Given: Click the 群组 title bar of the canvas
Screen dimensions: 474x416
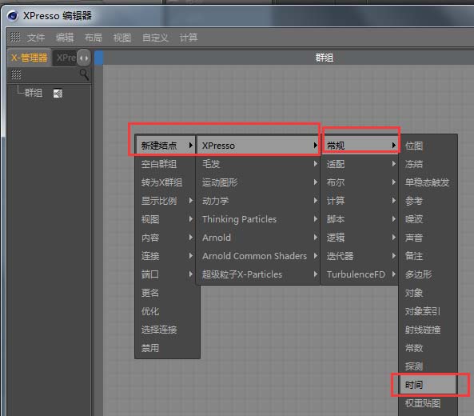Looking at the screenshot, I should point(324,58).
